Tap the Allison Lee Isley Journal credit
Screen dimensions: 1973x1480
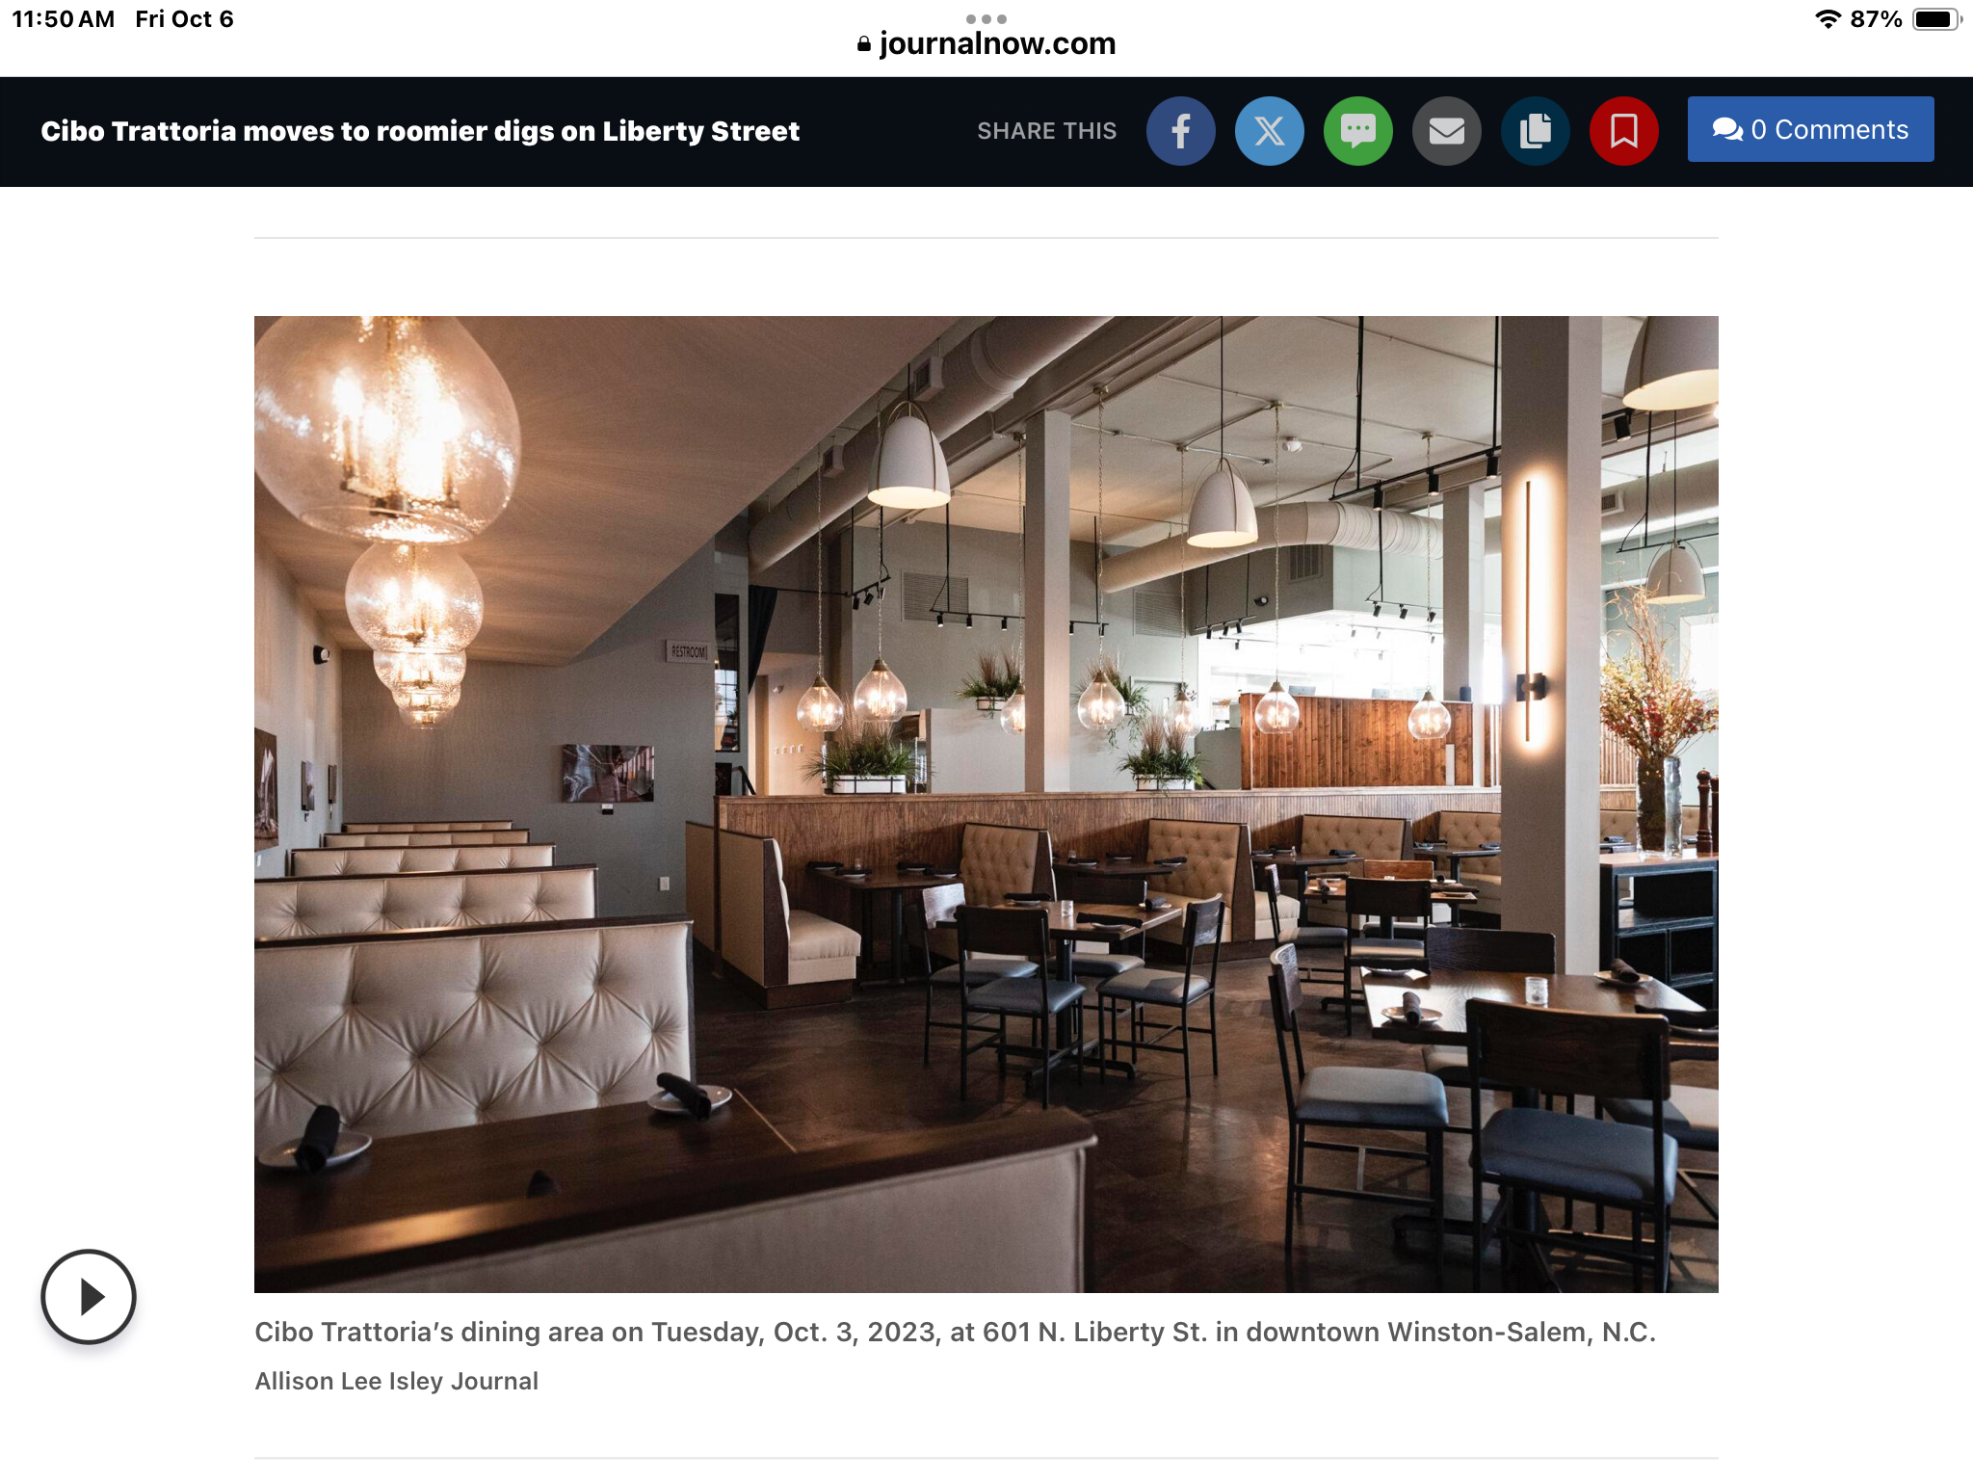click(396, 1381)
